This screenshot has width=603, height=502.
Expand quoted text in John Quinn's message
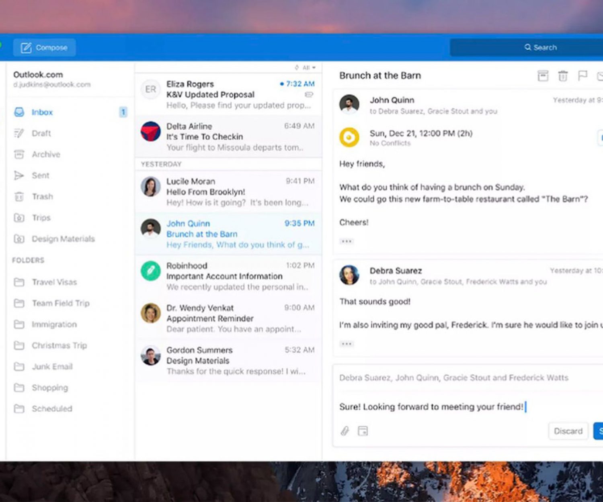(347, 241)
